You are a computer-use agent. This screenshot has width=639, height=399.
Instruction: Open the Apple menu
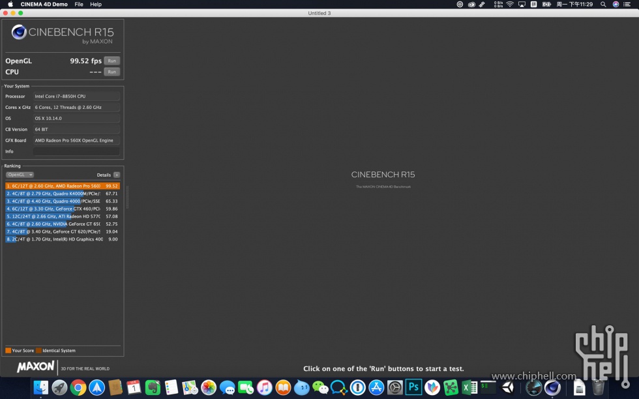coord(10,4)
